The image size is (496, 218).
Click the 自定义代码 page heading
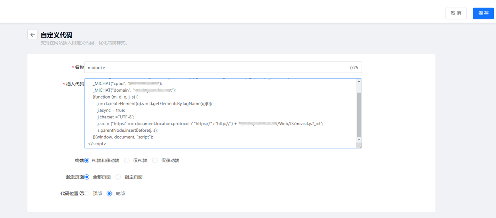click(x=57, y=35)
